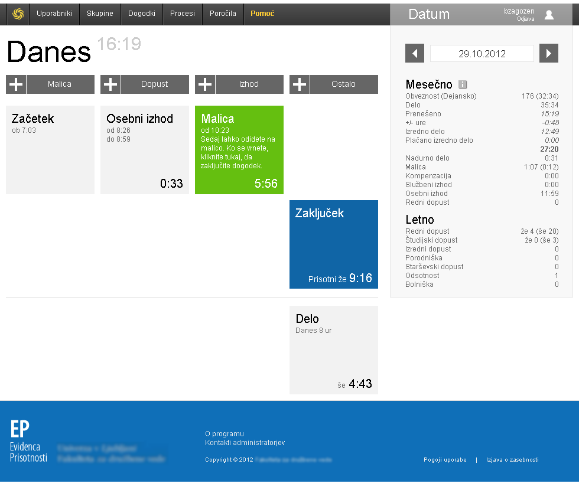Click the plus icon next to Izhod
This screenshot has height=487, width=579.
point(205,84)
